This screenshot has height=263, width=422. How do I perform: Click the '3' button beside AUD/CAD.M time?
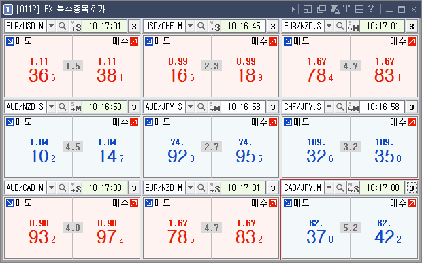tap(134, 188)
